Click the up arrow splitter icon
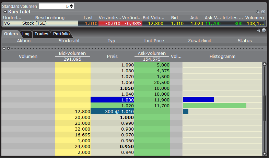Image resolution: width=269 pixels, height=158 pixels. (x=4, y=48)
